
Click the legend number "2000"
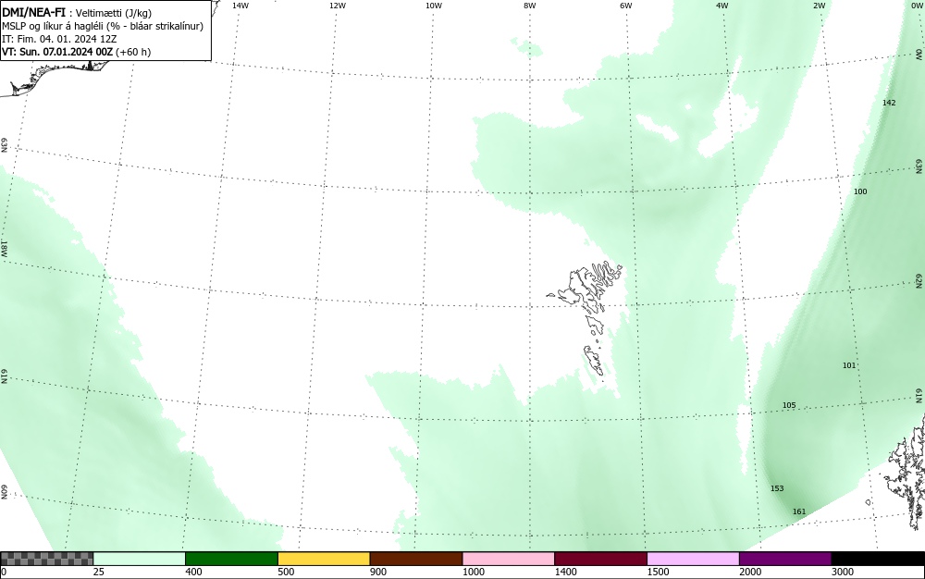coord(751,572)
